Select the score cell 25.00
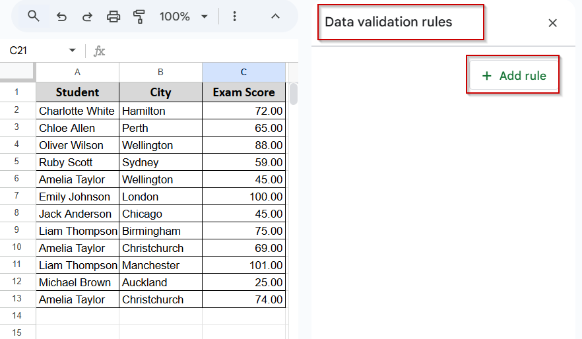The width and height of the screenshot is (582, 339). click(x=243, y=282)
